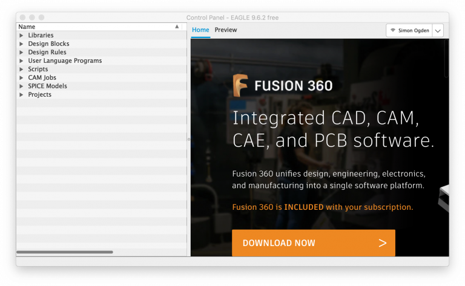The image size is (465, 286).
Task: Select the CAM Jobs item
Action: click(x=42, y=78)
